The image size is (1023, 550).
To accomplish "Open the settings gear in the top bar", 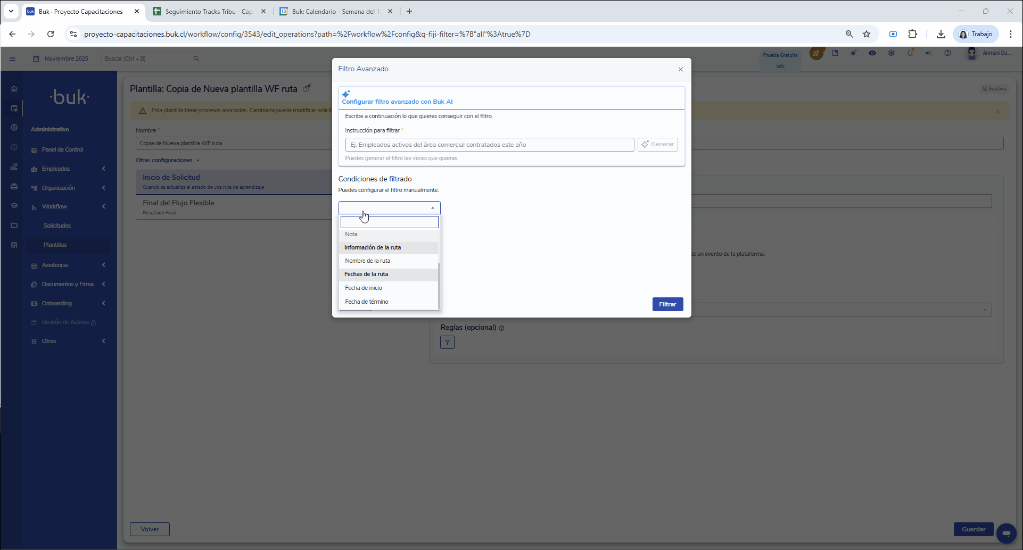I will (892, 53).
